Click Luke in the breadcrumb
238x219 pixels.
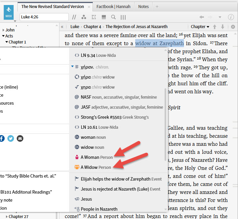pos(75,27)
